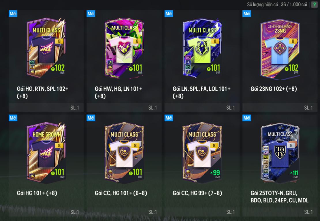Open the lion-crest LN, SPL, FA, LOL pack

pyautogui.click(x=202, y=61)
